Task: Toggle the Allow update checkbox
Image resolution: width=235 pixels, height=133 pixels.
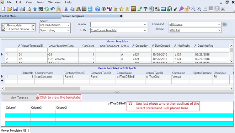Action: 4,25
